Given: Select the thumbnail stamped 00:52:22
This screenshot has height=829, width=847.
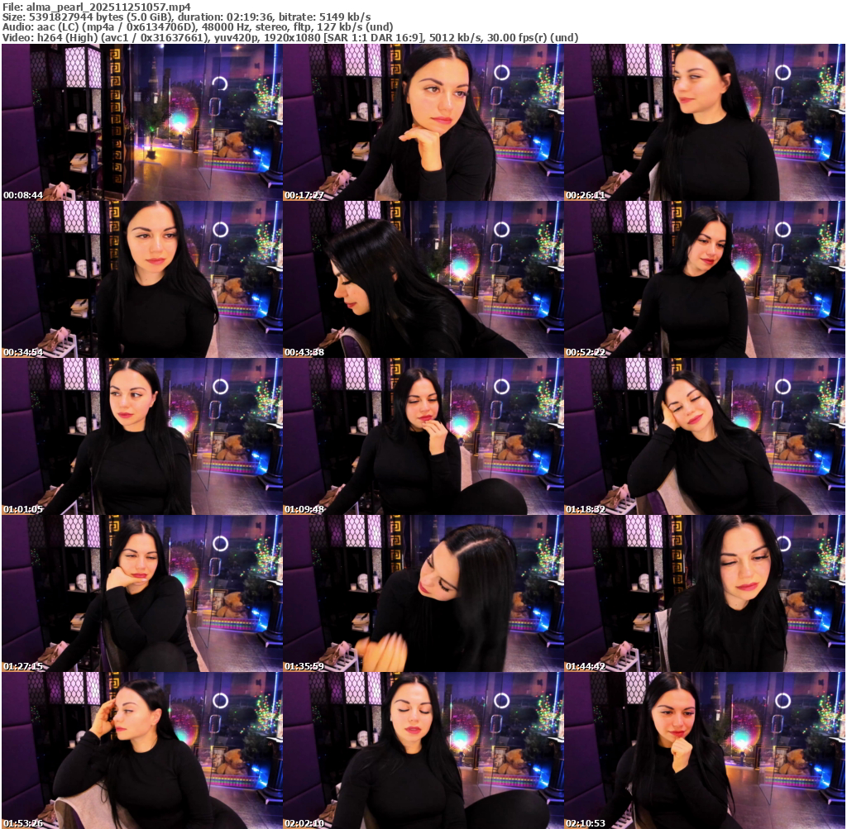Looking at the screenshot, I should click(x=705, y=279).
